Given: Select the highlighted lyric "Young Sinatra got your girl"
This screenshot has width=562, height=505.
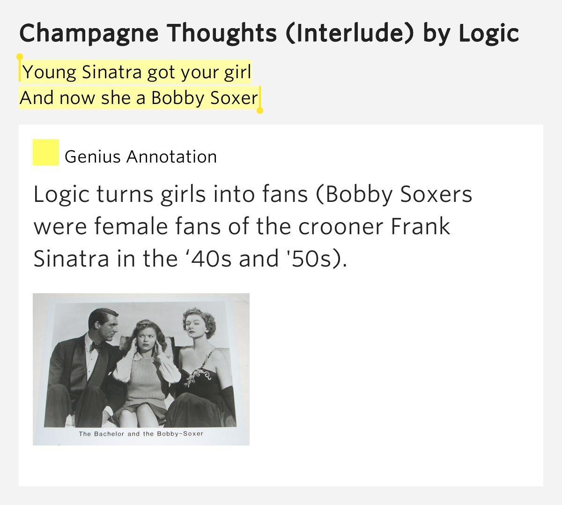Looking at the screenshot, I should [137, 72].
